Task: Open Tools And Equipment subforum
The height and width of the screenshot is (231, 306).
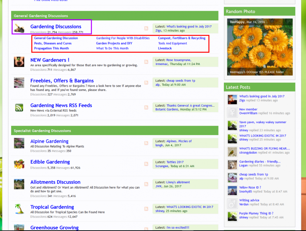Action: (172, 44)
